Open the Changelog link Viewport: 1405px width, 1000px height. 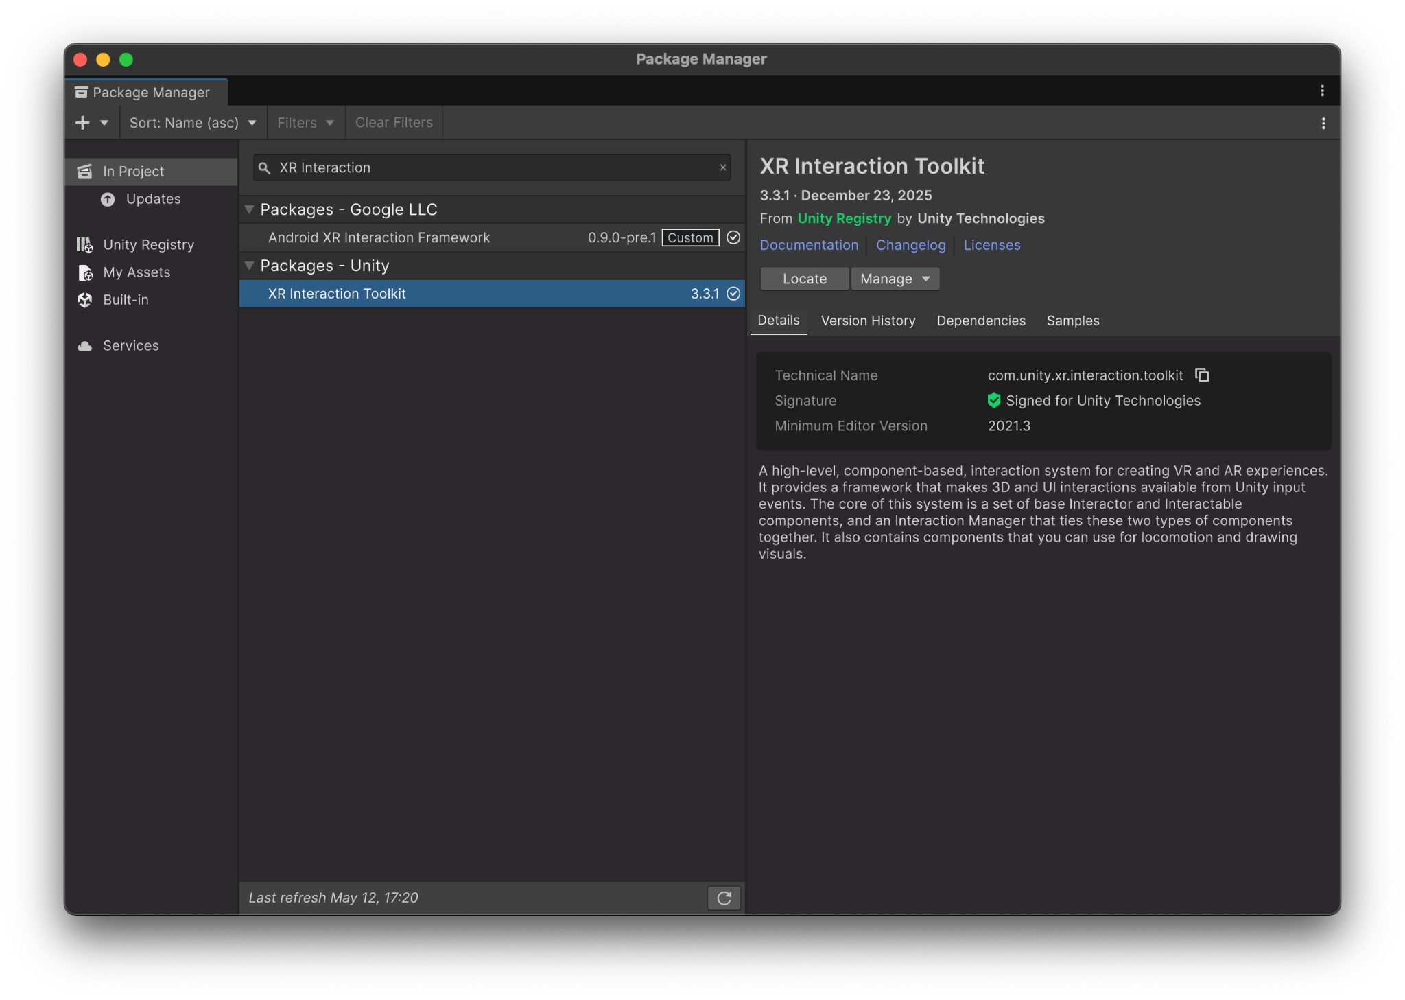click(910, 245)
